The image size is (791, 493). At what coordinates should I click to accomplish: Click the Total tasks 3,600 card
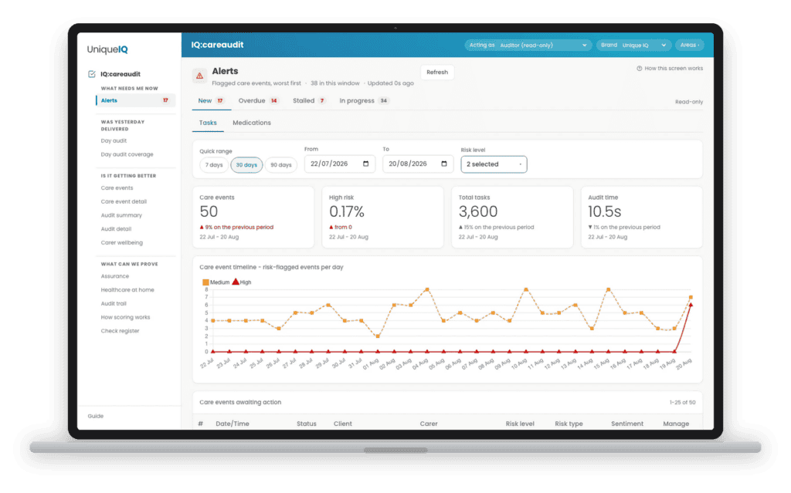(x=512, y=218)
